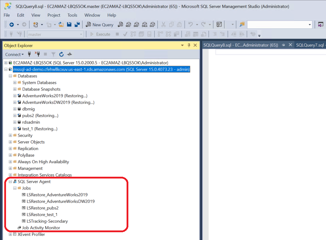Screen dimensions: 326x240
Task: Click the Find in Files icon
Action: click(242, 24)
